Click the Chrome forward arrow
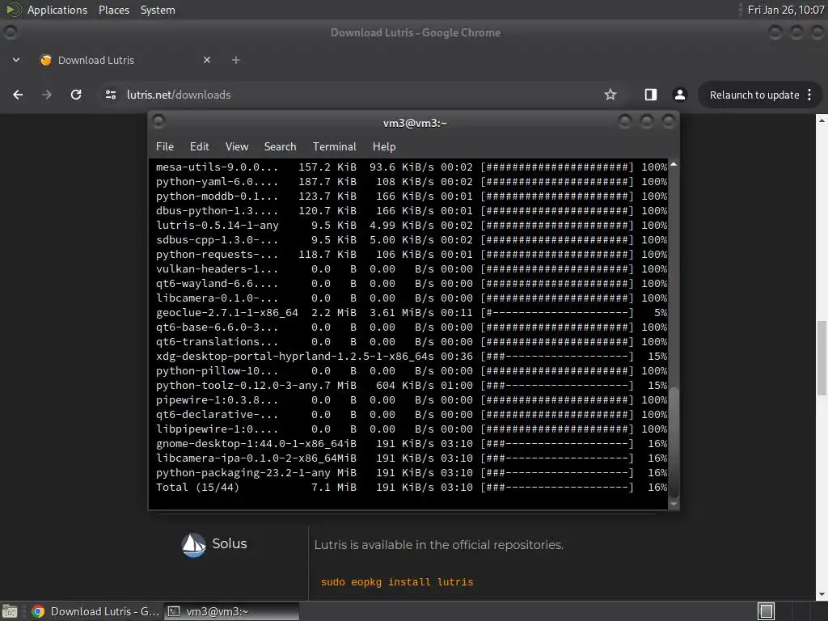This screenshot has width=828, height=621. [x=47, y=95]
